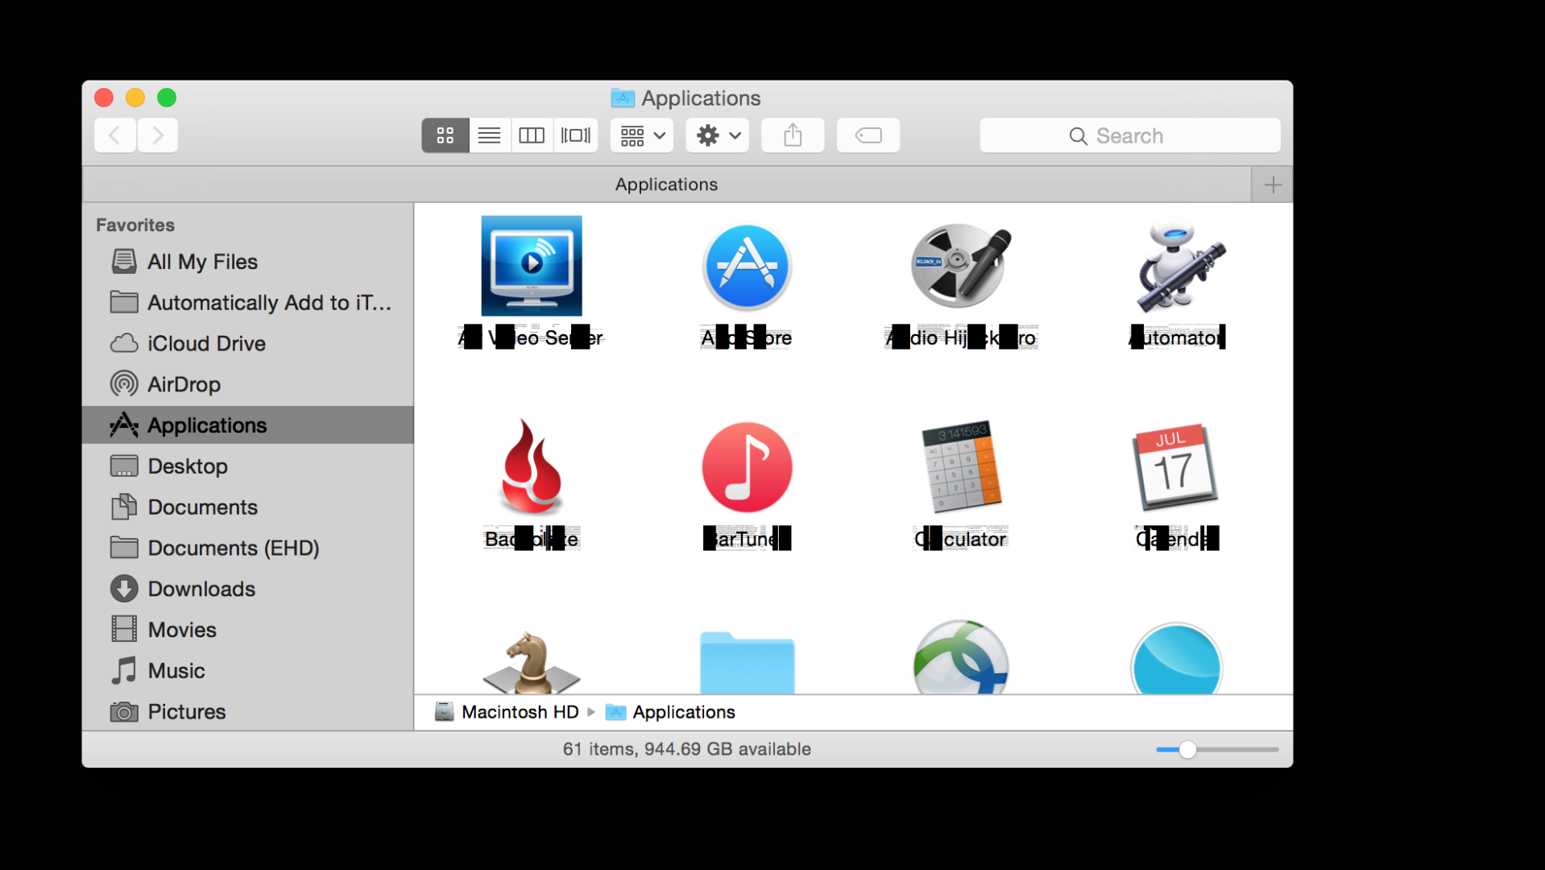1545x870 pixels.
Task: Select the Chess knight icon
Action: coord(532,662)
